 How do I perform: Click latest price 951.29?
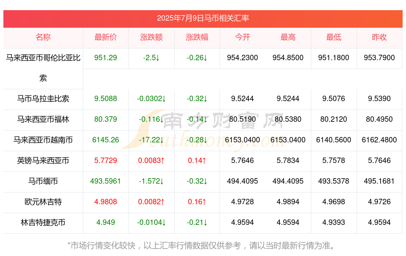click(106, 58)
